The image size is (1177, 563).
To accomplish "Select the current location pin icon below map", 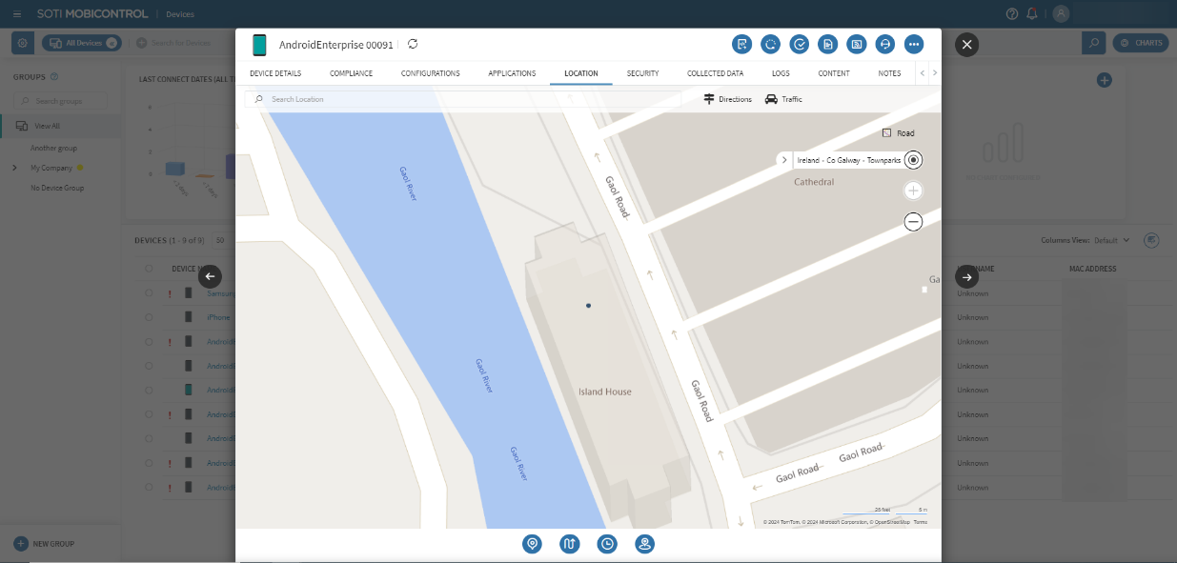I will point(532,544).
